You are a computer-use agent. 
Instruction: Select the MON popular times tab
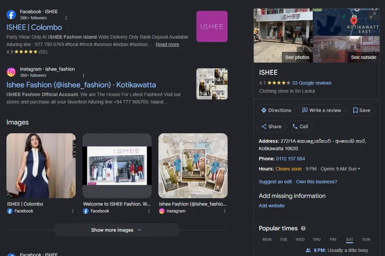click(267, 240)
